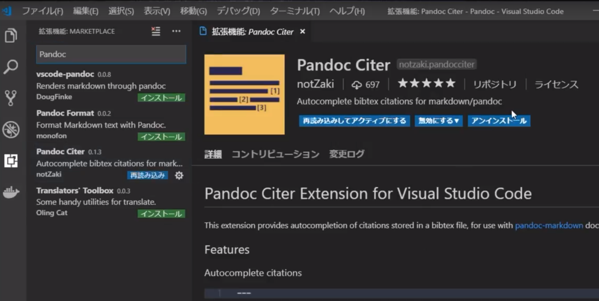The height and width of the screenshot is (301, 599).
Task: Open the Search view in activity bar
Action: 11,67
